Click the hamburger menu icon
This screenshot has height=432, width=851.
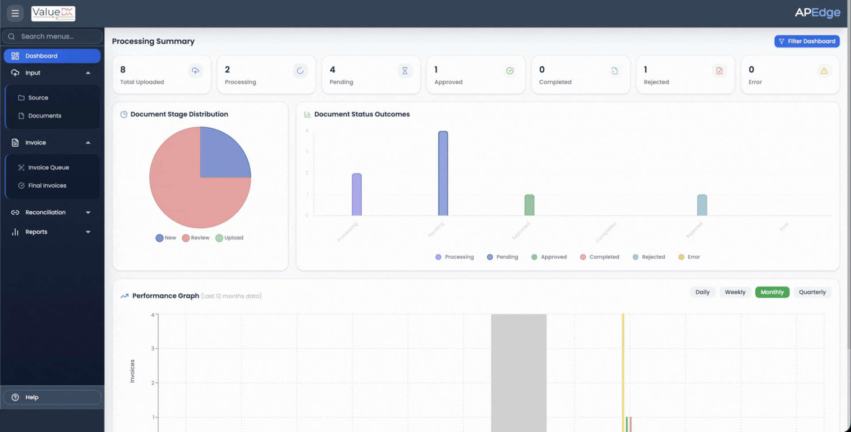[15, 13]
